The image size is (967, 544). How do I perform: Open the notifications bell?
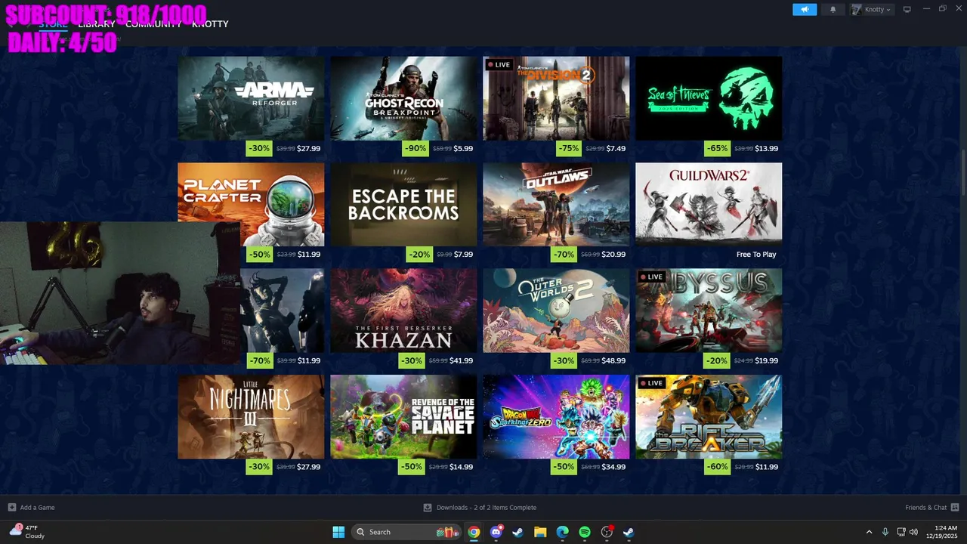point(833,9)
